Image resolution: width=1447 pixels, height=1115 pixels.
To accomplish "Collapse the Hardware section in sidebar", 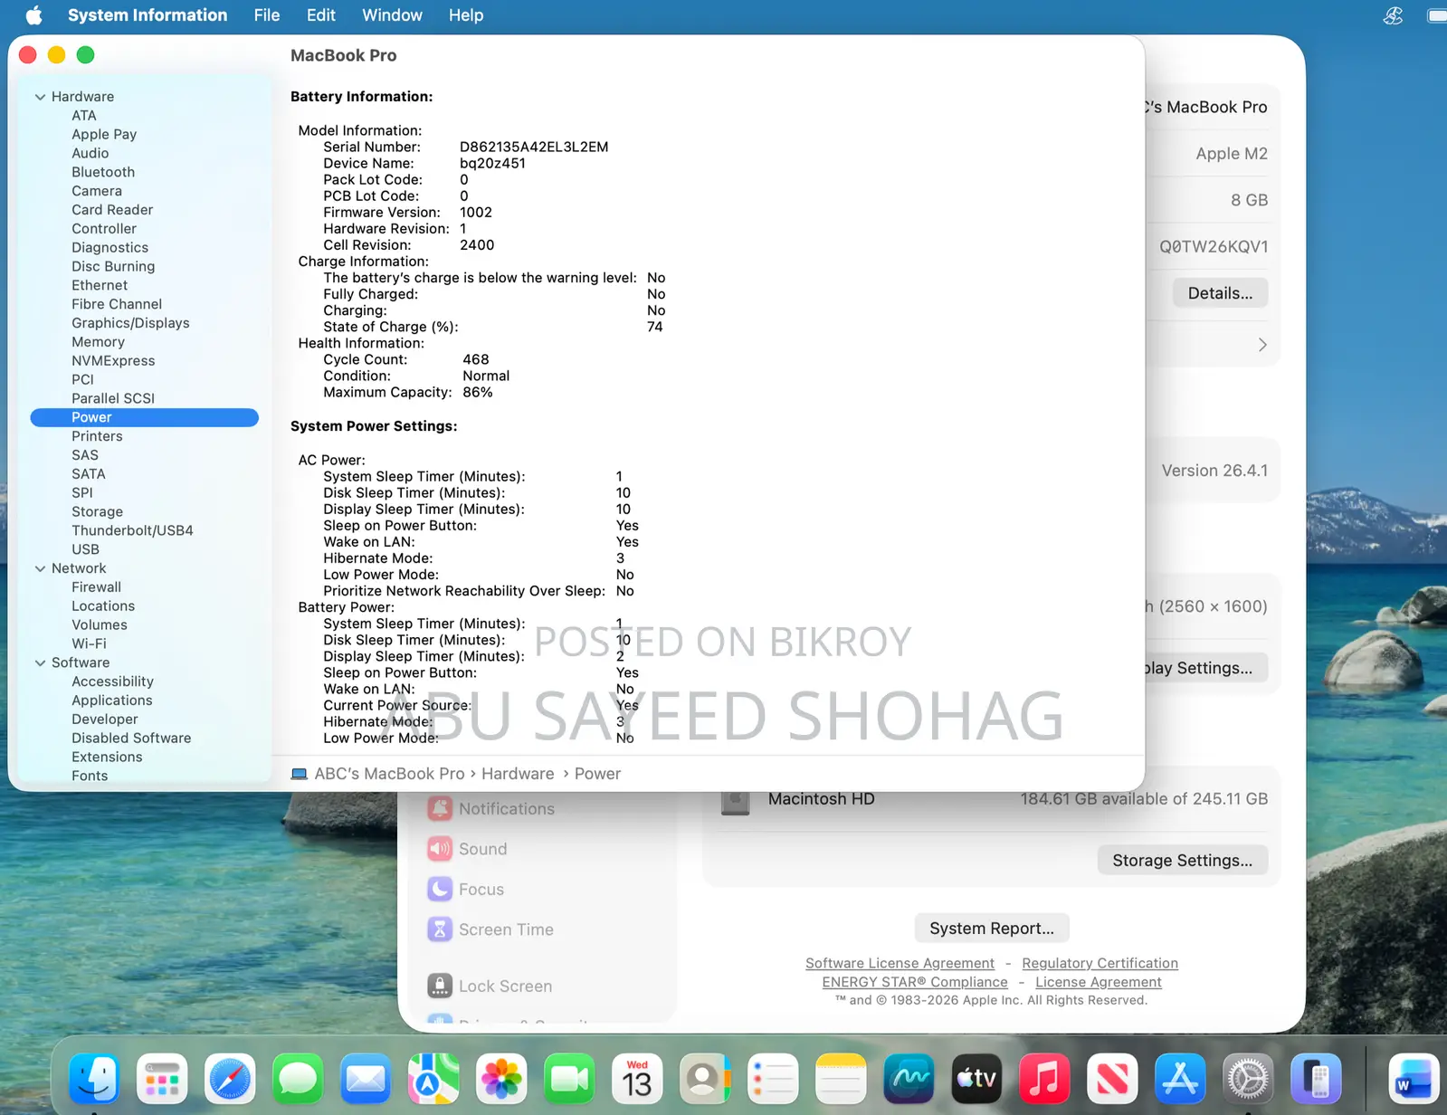I will point(40,97).
